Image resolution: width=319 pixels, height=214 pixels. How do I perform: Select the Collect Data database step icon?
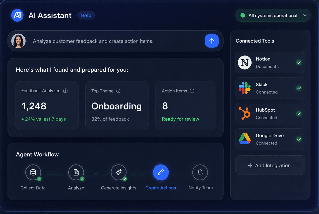[x=33, y=172]
